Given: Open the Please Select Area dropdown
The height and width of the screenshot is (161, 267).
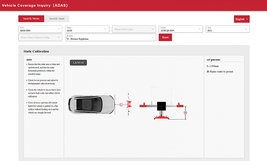Looking at the screenshot, I should (134, 29).
